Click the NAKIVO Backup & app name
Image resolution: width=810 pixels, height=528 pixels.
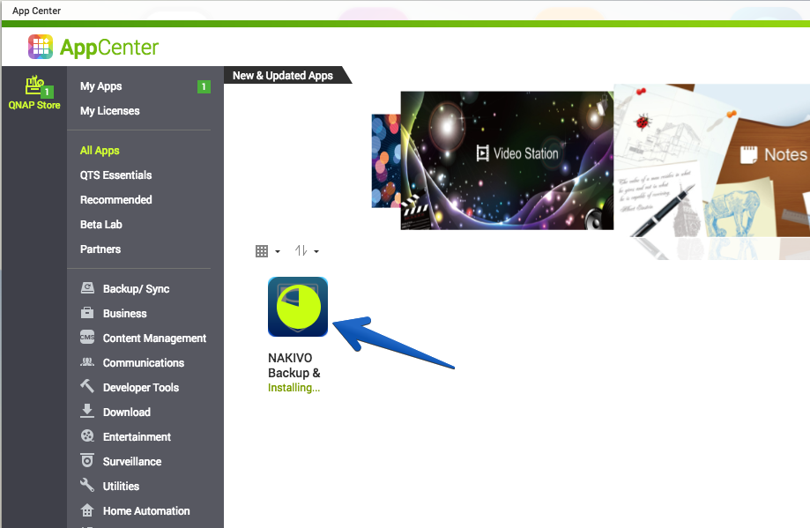pos(294,365)
